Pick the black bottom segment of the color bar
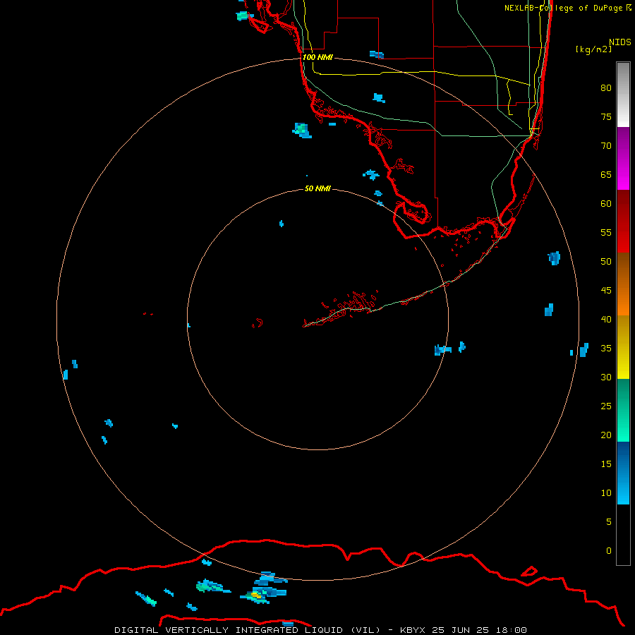635x635 pixels. (x=623, y=535)
